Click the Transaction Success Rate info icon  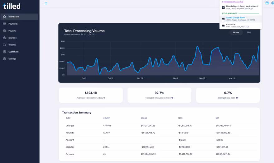(172, 98)
